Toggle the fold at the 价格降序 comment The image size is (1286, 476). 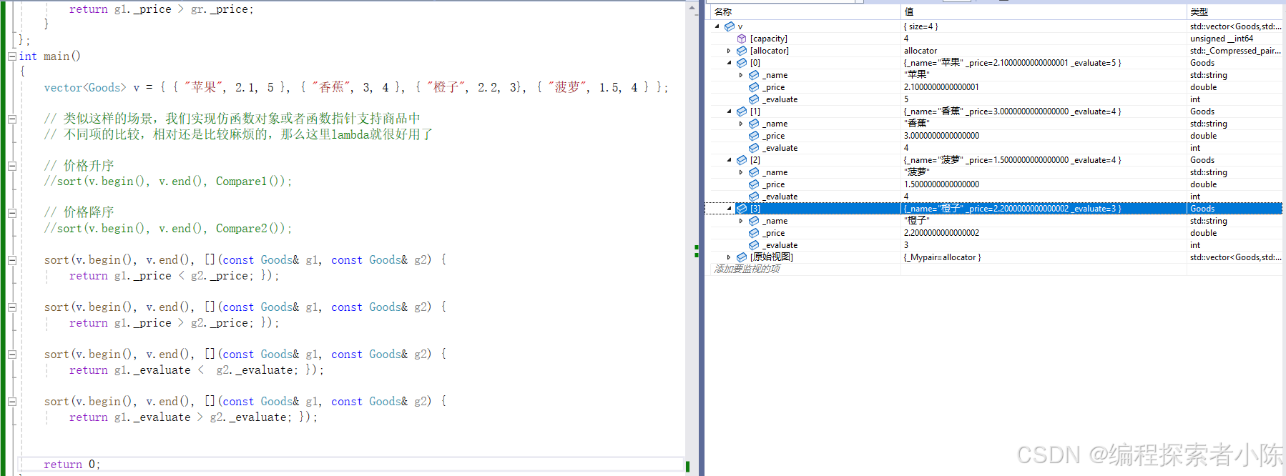(x=12, y=213)
